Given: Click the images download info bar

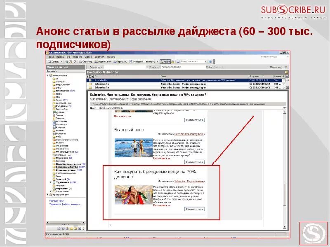Looking at the screenshot, I should point(188,104).
